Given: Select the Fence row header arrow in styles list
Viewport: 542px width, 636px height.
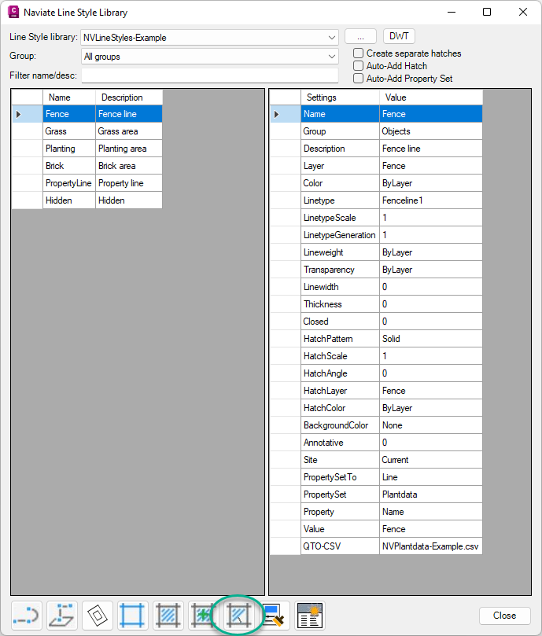Looking at the screenshot, I should click(x=28, y=114).
